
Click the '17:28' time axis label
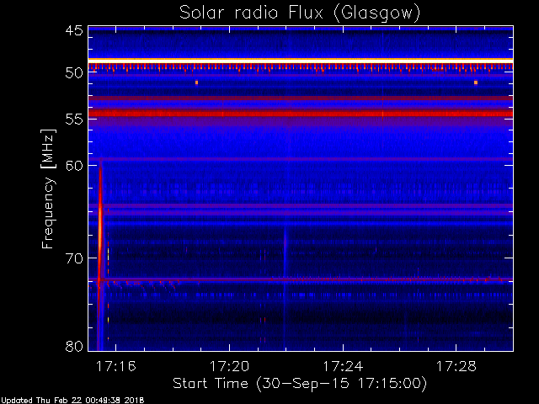(x=456, y=367)
